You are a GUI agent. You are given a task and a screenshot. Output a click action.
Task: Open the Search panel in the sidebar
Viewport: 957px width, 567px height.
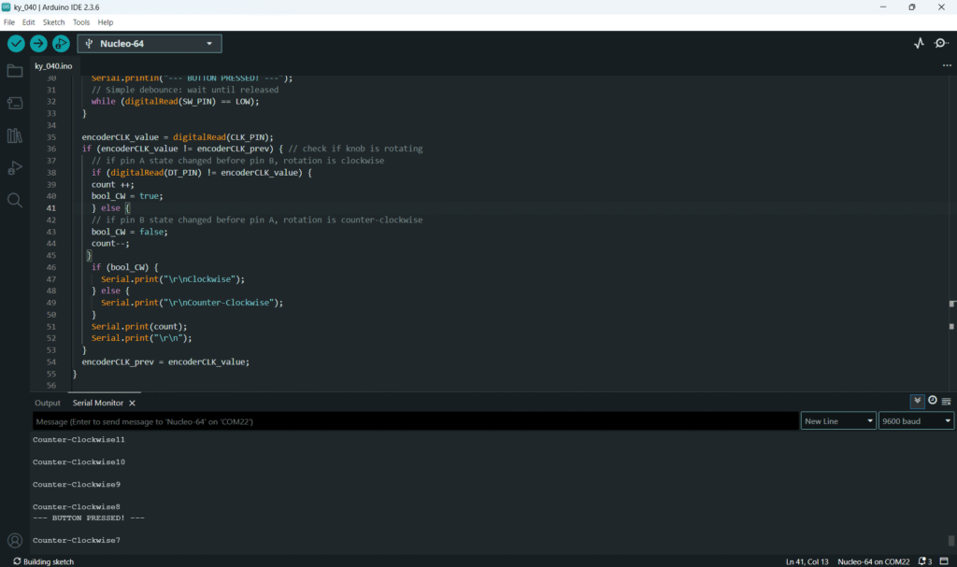[x=15, y=200]
